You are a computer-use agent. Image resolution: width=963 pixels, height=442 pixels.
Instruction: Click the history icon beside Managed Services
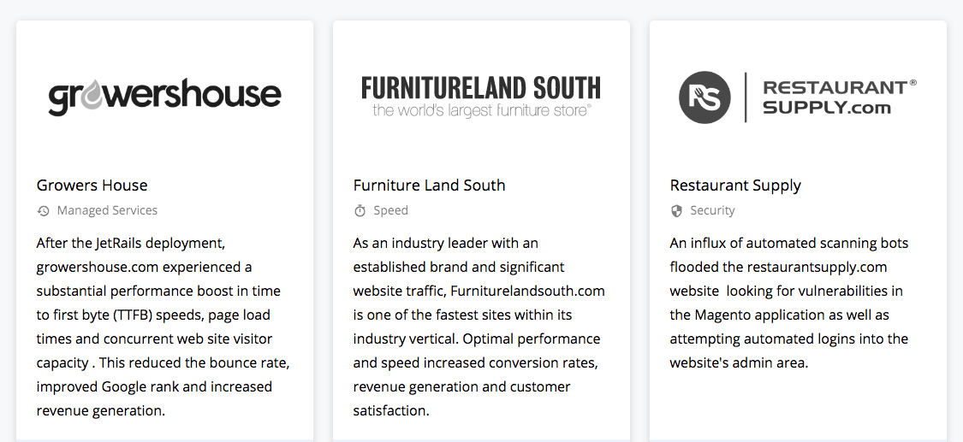point(43,211)
